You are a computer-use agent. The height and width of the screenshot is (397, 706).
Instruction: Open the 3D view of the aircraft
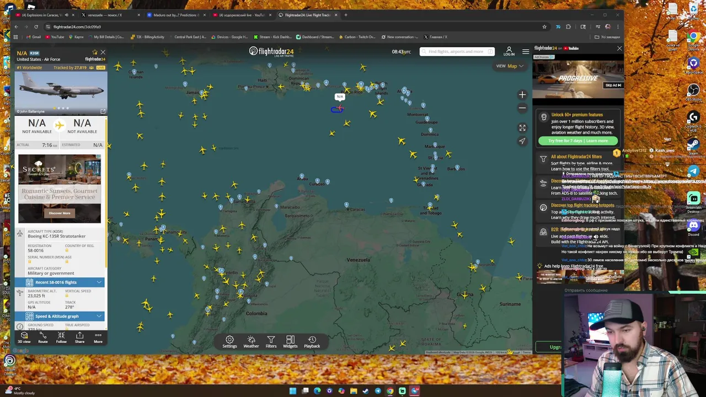click(24, 337)
